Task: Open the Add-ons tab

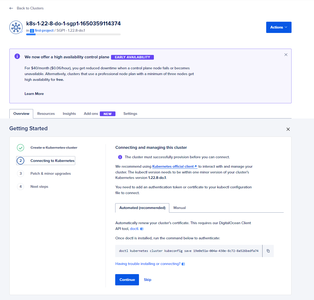Action: (91, 114)
